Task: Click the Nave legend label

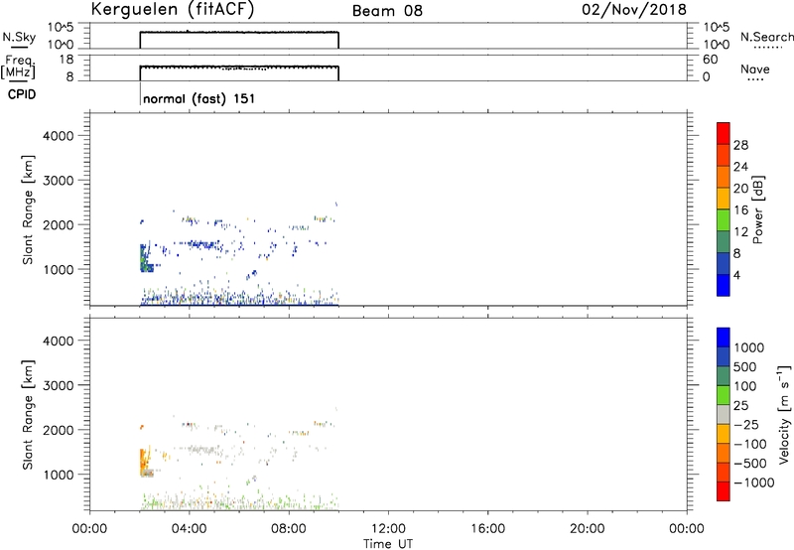Action: (x=755, y=69)
